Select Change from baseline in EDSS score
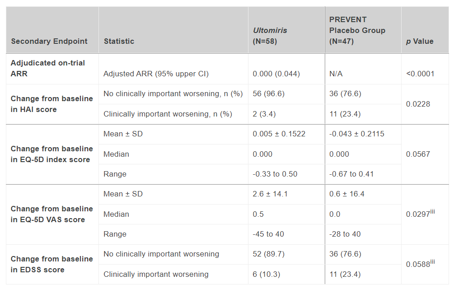The width and height of the screenshot is (454, 289). (x=51, y=264)
